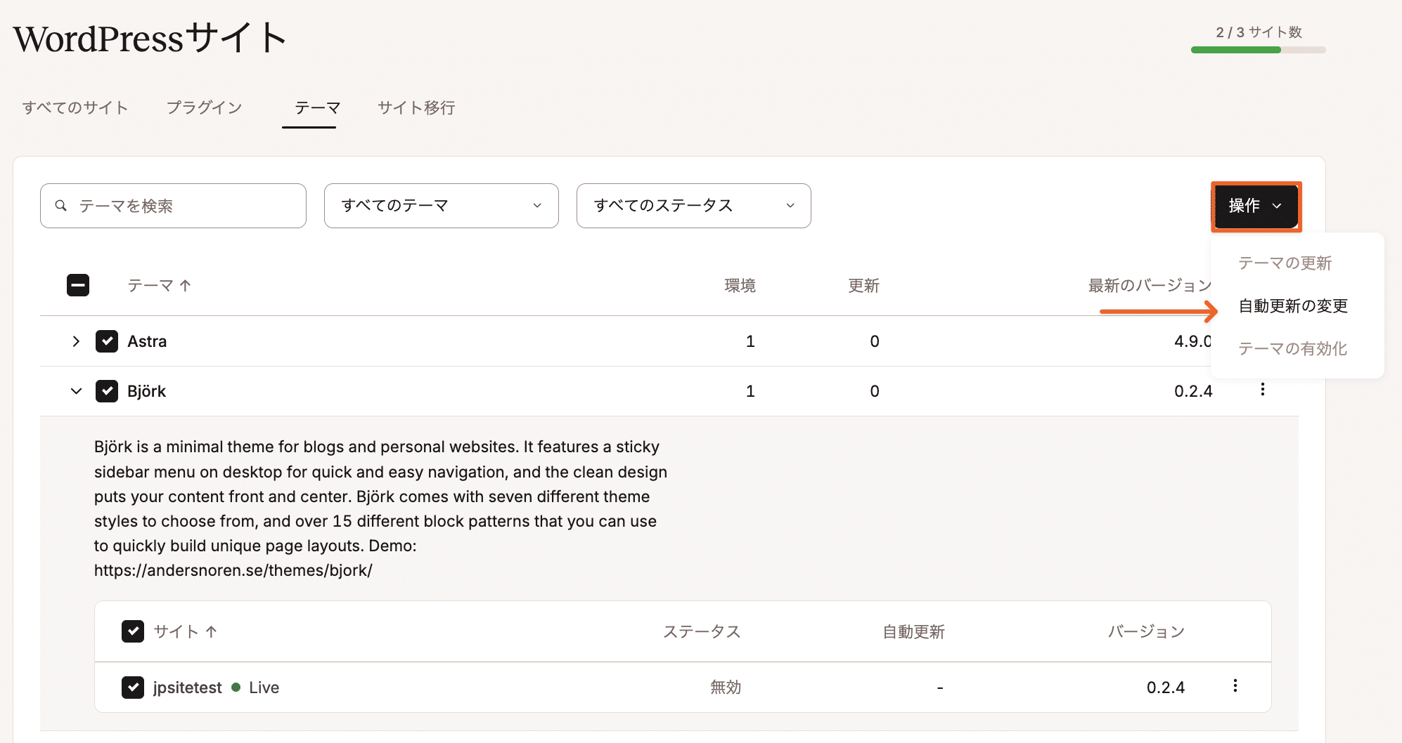Choose テーマの有効化 from the menu
Screen dimensions: 1402x743
[1293, 349]
